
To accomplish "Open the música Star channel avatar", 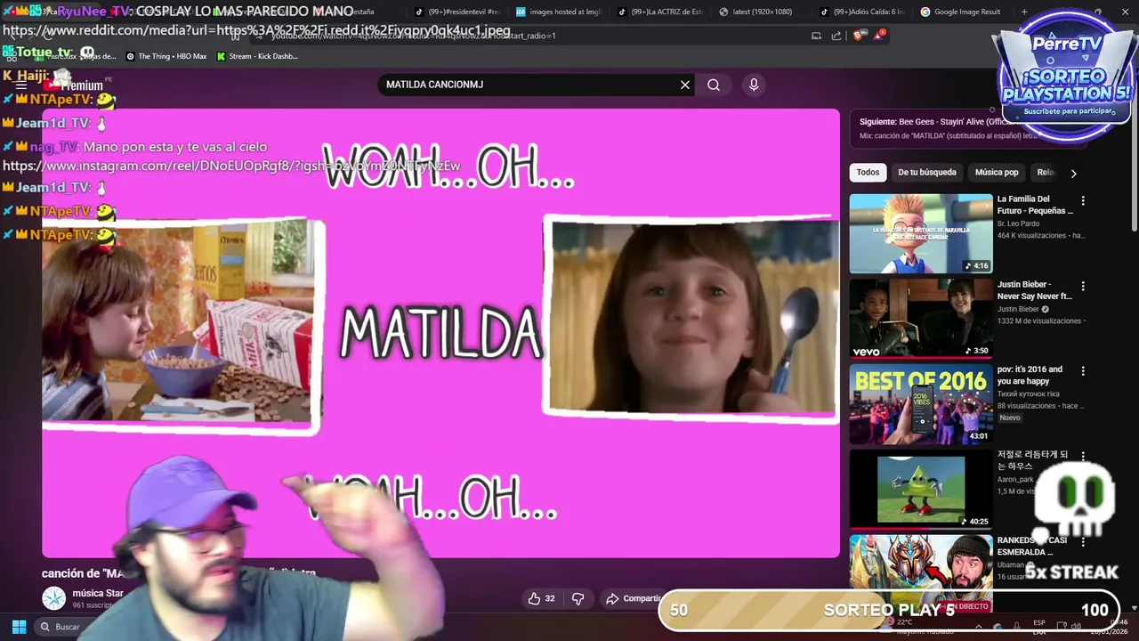I will pos(54,598).
